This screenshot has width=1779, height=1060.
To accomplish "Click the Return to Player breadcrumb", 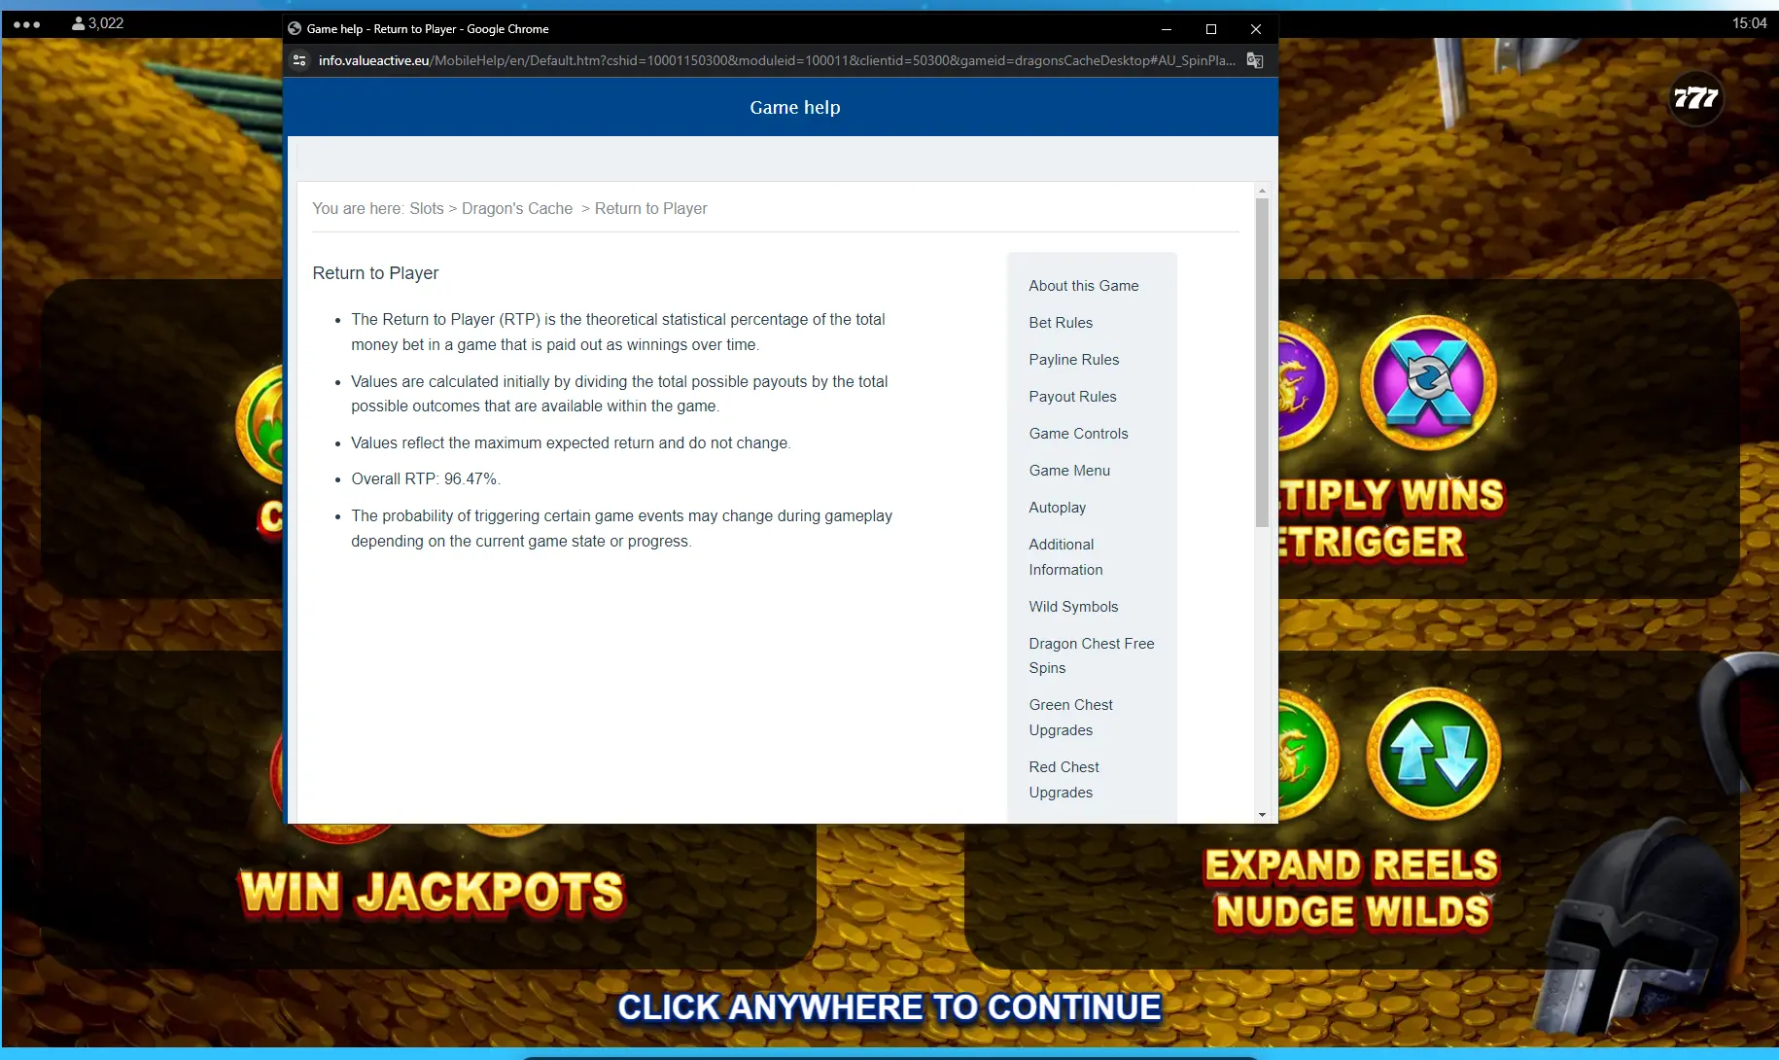I will tap(650, 209).
